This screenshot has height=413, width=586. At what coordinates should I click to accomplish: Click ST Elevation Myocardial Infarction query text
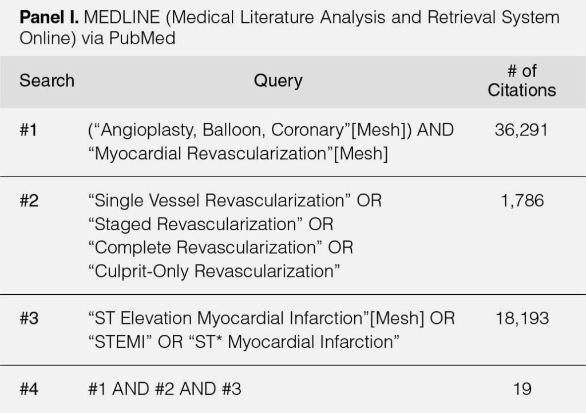pyautogui.click(x=271, y=318)
